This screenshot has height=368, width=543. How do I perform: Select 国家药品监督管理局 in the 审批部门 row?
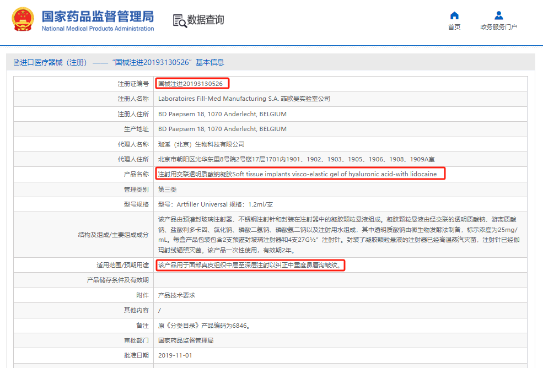click(x=186, y=340)
